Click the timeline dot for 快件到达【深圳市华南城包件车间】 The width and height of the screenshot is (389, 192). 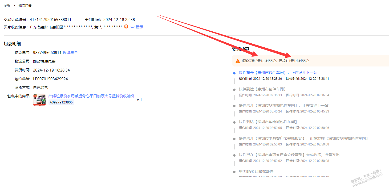click(234, 122)
